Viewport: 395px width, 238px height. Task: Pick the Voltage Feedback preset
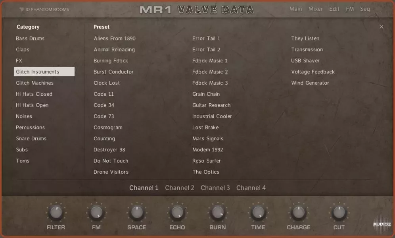[313, 72]
